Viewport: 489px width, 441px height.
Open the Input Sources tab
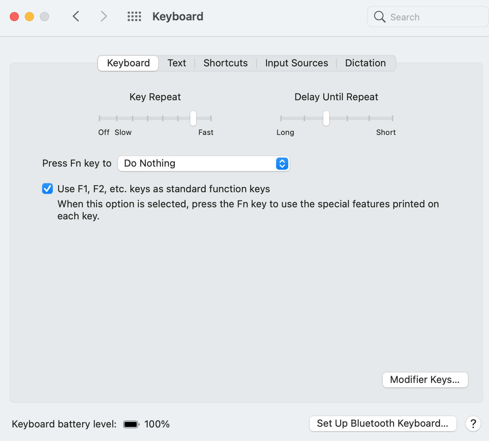tap(296, 63)
